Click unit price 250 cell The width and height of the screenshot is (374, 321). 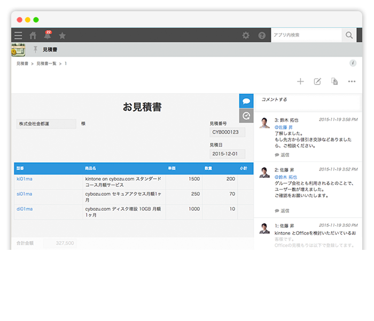(x=184, y=197)
